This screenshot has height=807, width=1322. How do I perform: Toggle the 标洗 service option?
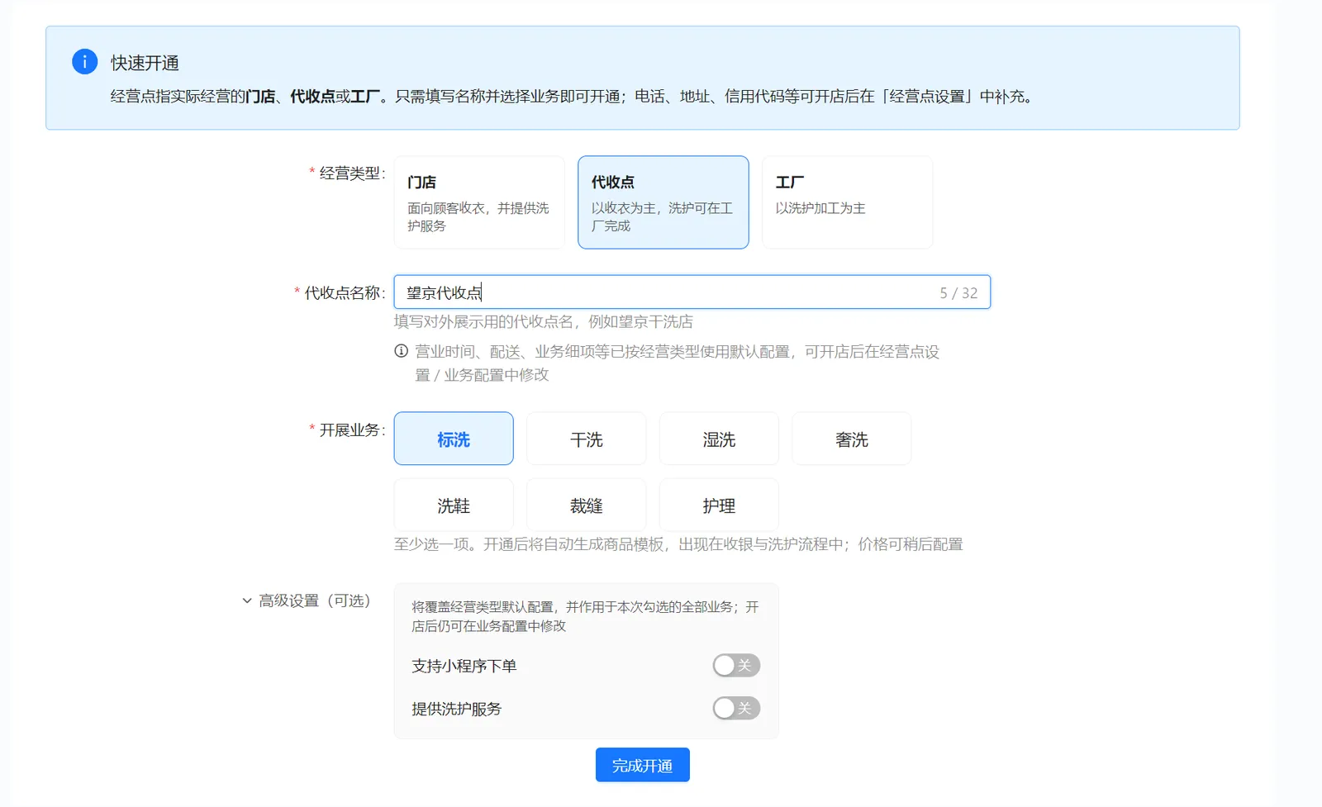(454, 439)
